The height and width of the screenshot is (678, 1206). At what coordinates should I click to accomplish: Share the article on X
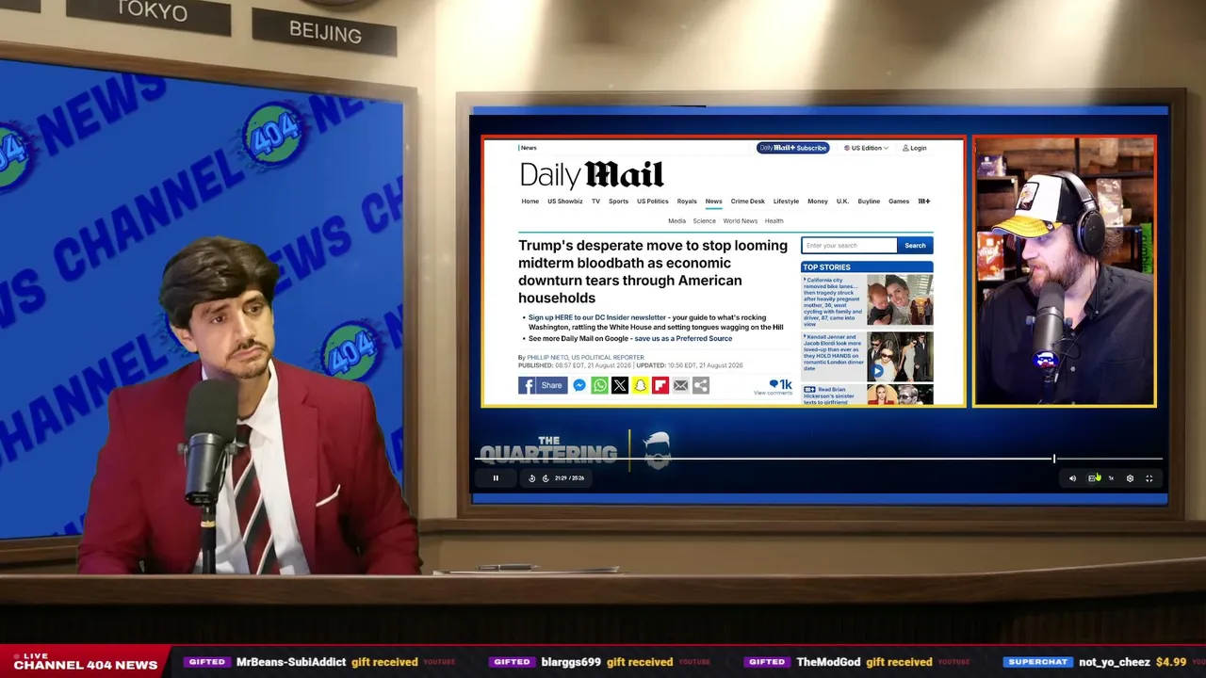point(620,385)
